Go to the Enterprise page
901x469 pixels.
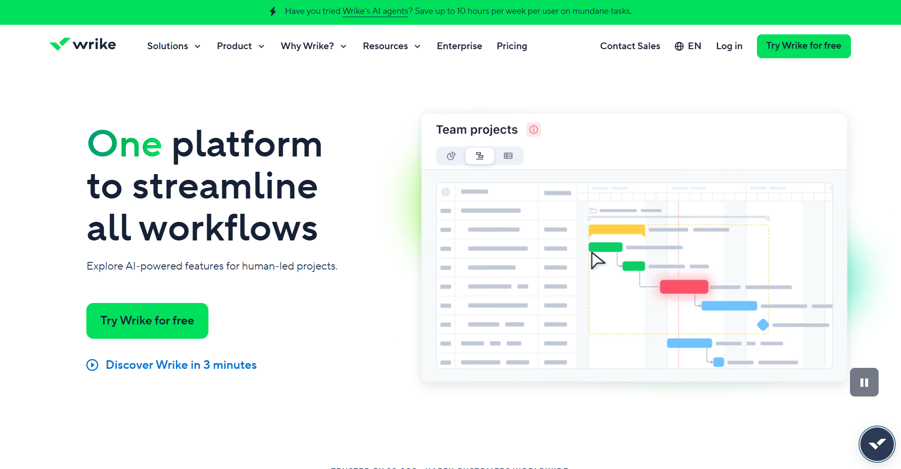[459, 46]
